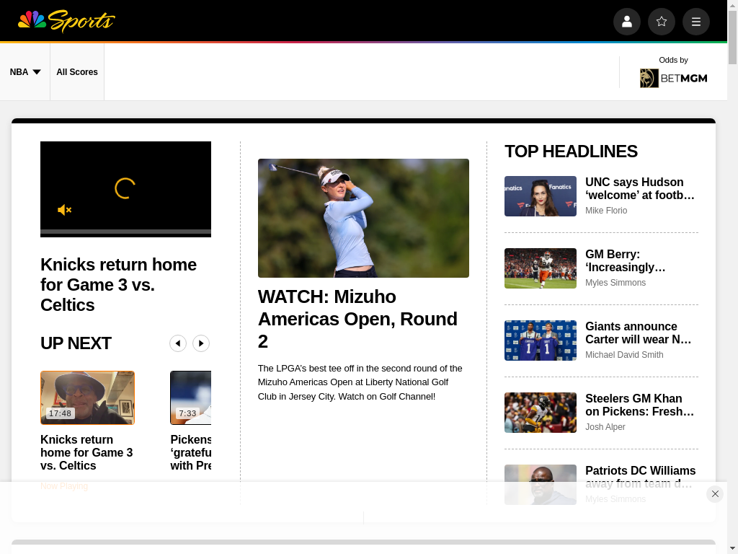
Task: Click the video progress bar
Action: [x=125, y=232]
